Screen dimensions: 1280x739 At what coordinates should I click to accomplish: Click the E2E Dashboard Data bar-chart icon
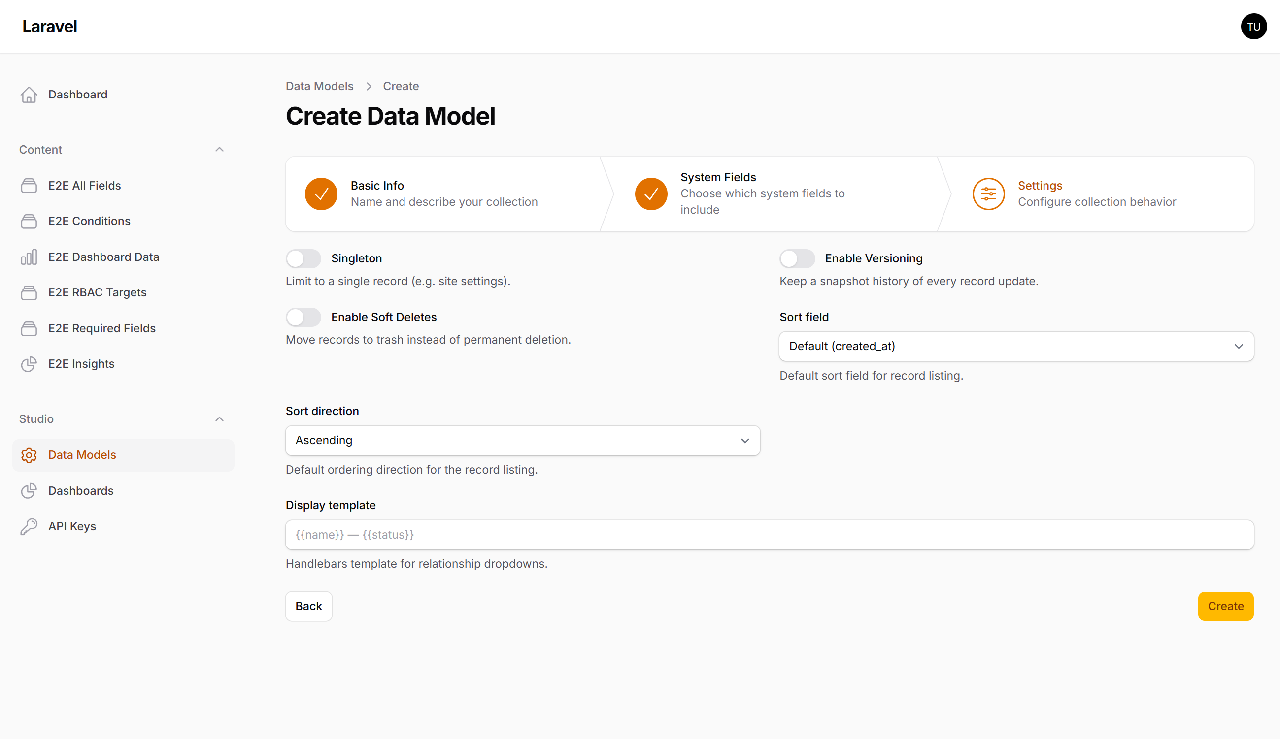29,257
